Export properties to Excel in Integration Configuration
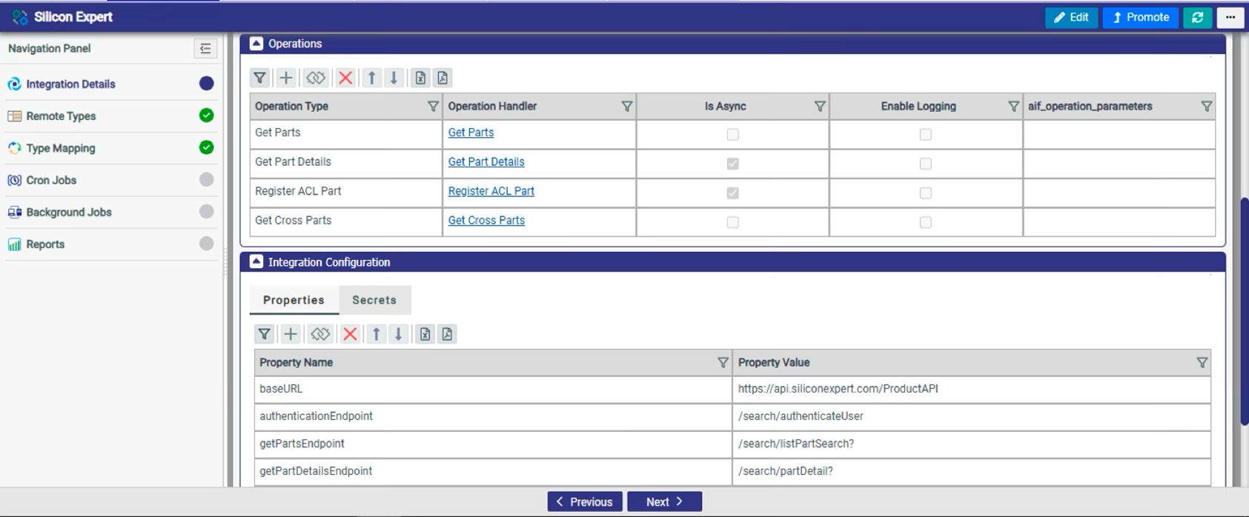Image resolution: width=1249 pixels, height=517 pixels. [425, 334]
